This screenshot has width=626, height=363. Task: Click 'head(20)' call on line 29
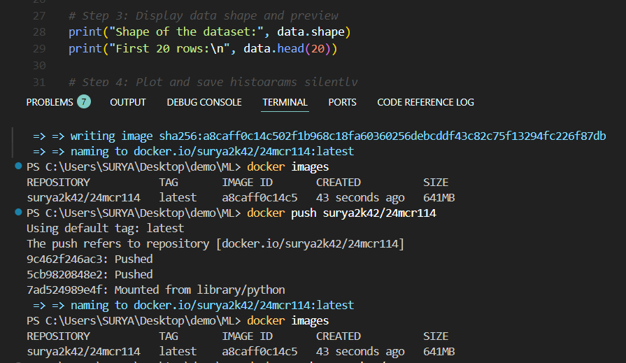(x=304, y=49)
